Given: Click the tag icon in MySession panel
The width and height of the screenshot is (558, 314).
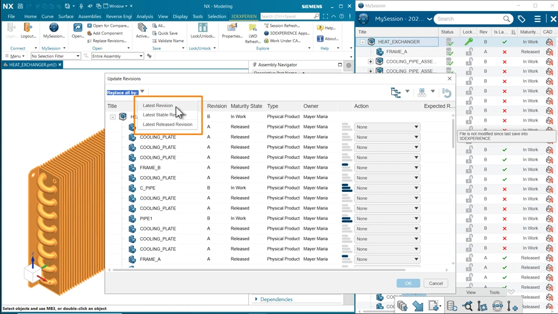Looking at the screenshot, I should pos(521,19).
